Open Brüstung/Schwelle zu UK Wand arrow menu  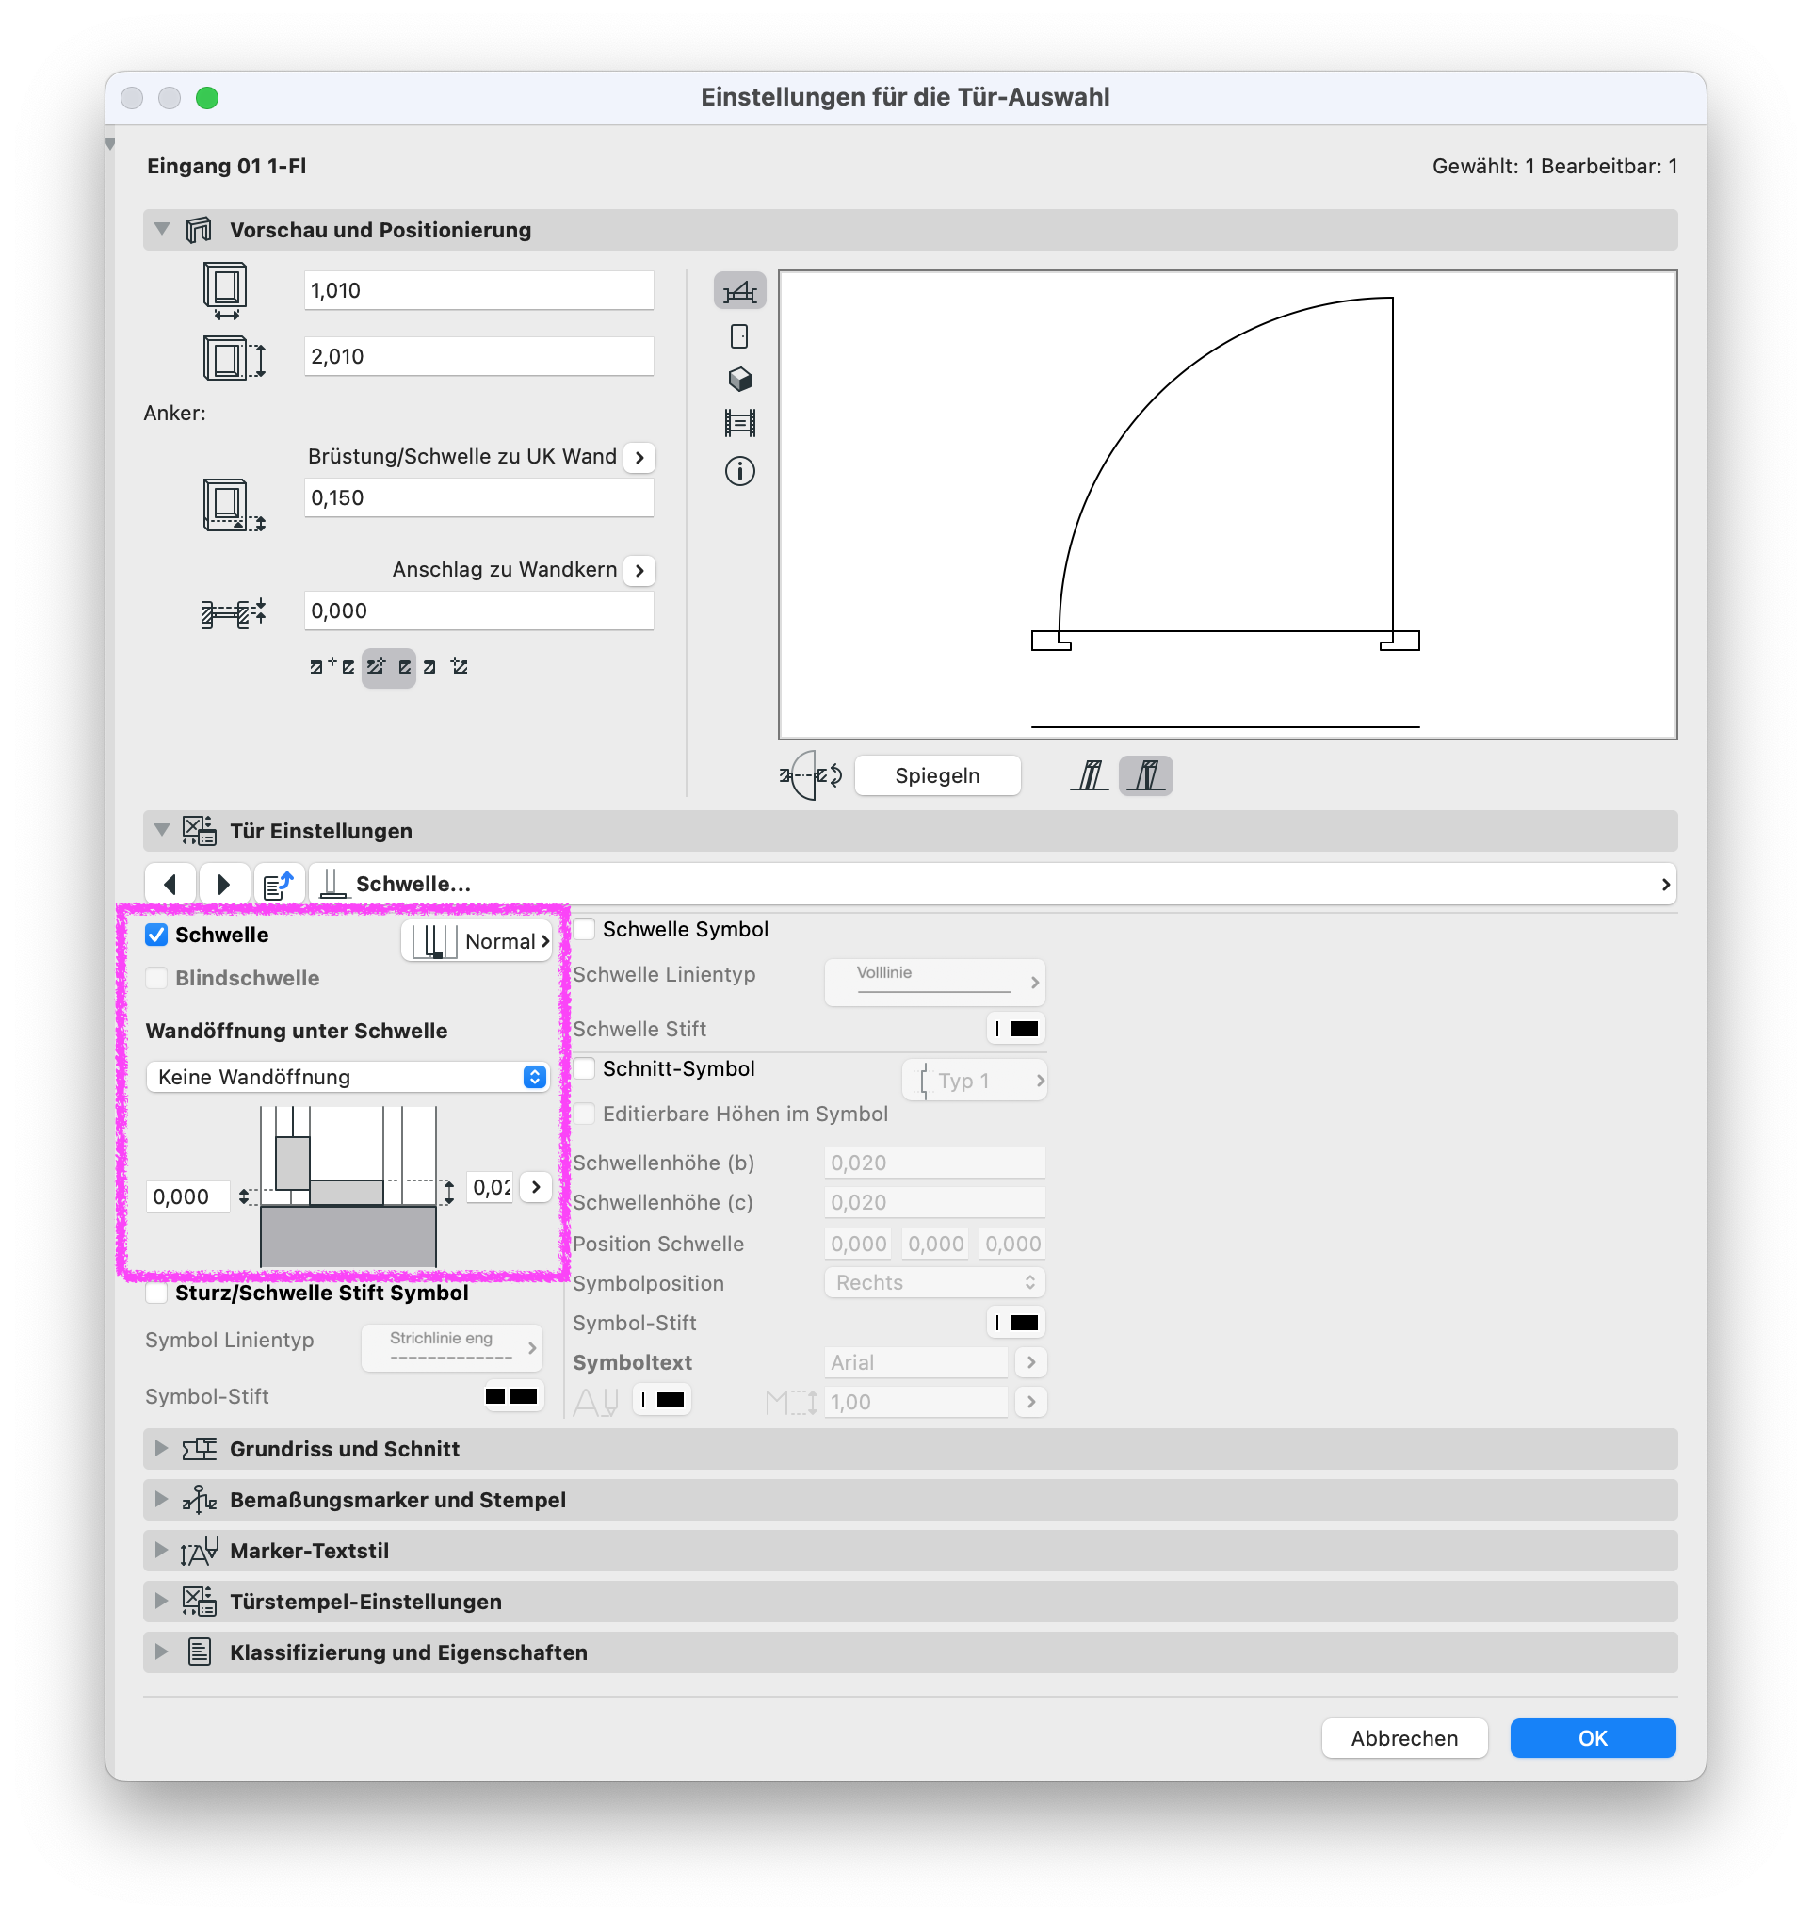click(x=639, y=457)
